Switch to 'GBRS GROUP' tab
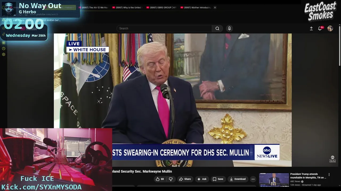 [x=161, y=7]
